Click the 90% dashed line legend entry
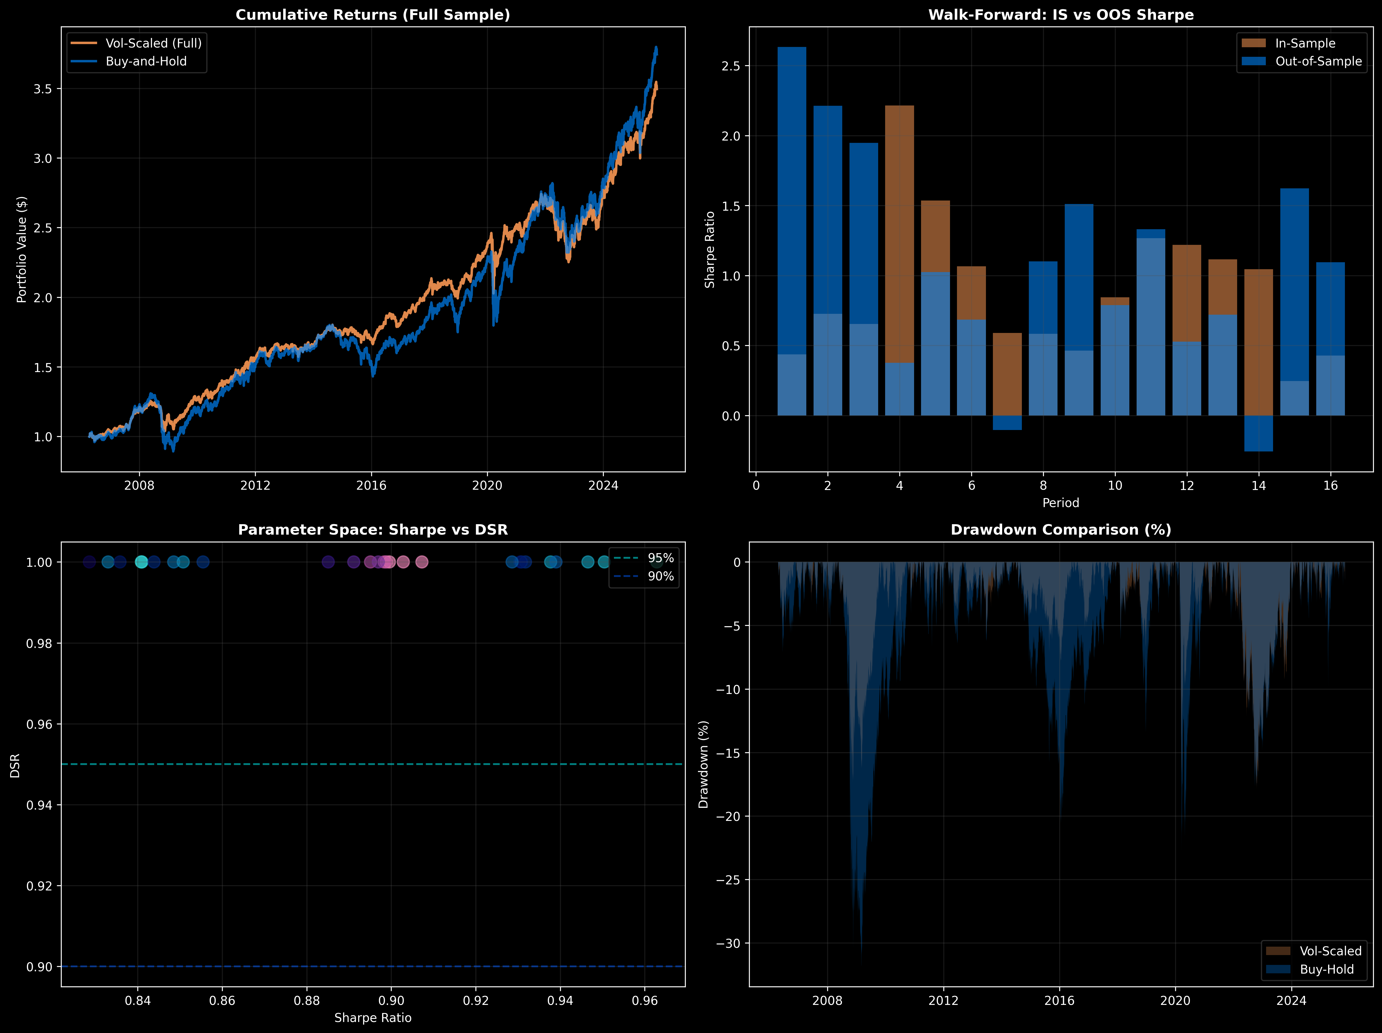 [x=626, y=576]
